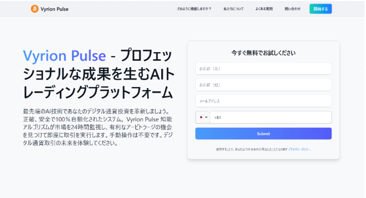Click the paragraph beginning 最先端のAI技術
Viewport: 366px width, 198px height.
point(98,127)
